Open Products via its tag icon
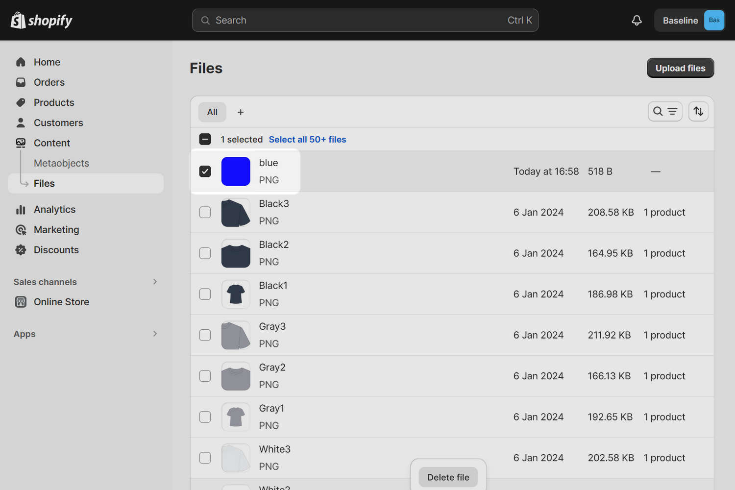This screenshot has width=735, height=490. pyautogui.click(x=21, y=102)
